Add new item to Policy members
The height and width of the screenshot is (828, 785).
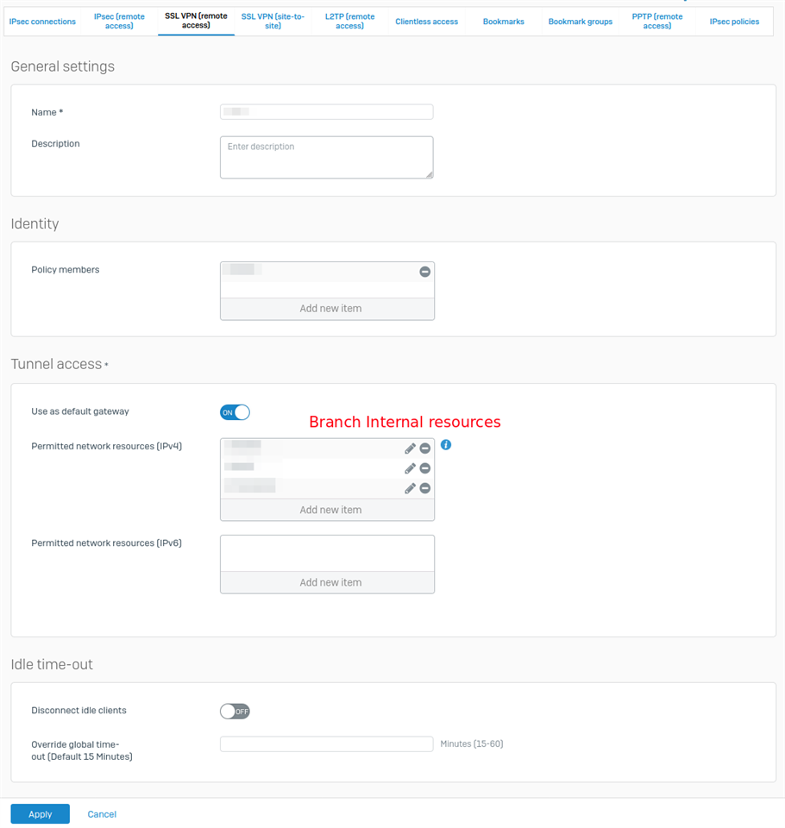click(x=328, y=309)
